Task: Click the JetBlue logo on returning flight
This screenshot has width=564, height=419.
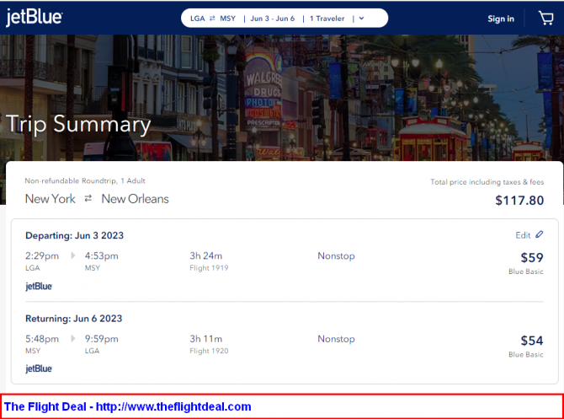Action: 39,368
